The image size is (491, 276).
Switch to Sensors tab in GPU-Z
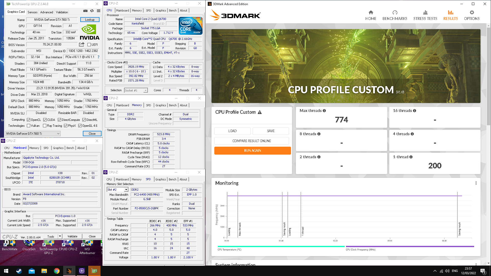pos(32,12)
